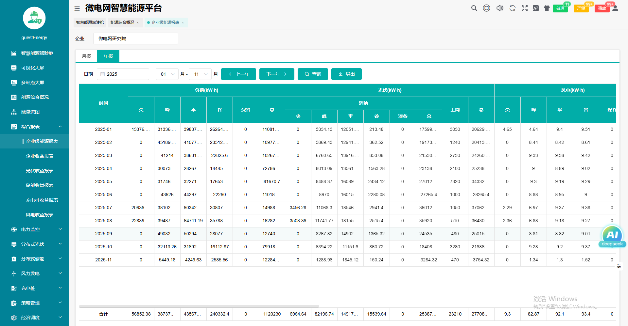The width and height of the screenshot is (628, 326).
Task: Click the 查询 query button
Action: click(313, 74)
